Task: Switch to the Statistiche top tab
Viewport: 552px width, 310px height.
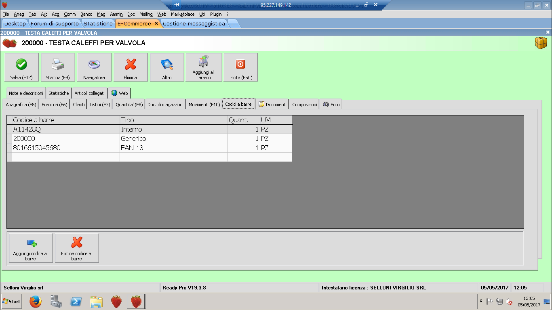Action: click(x=98, y=23)
